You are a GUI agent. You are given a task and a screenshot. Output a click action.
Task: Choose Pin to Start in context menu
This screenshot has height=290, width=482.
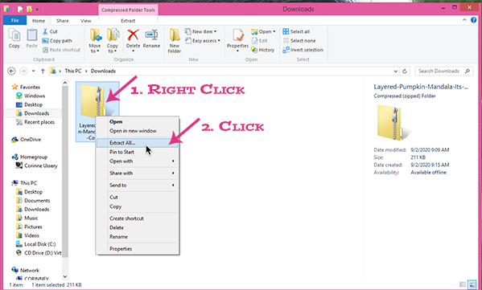pos(137,152)
